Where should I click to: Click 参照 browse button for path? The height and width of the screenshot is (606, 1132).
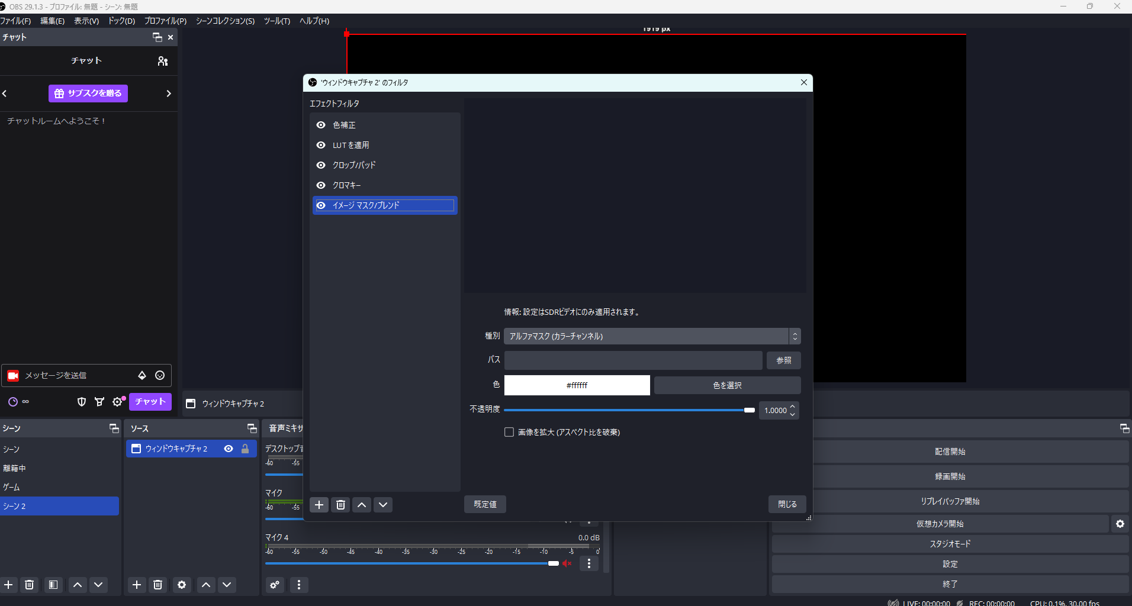pos(784,360)
